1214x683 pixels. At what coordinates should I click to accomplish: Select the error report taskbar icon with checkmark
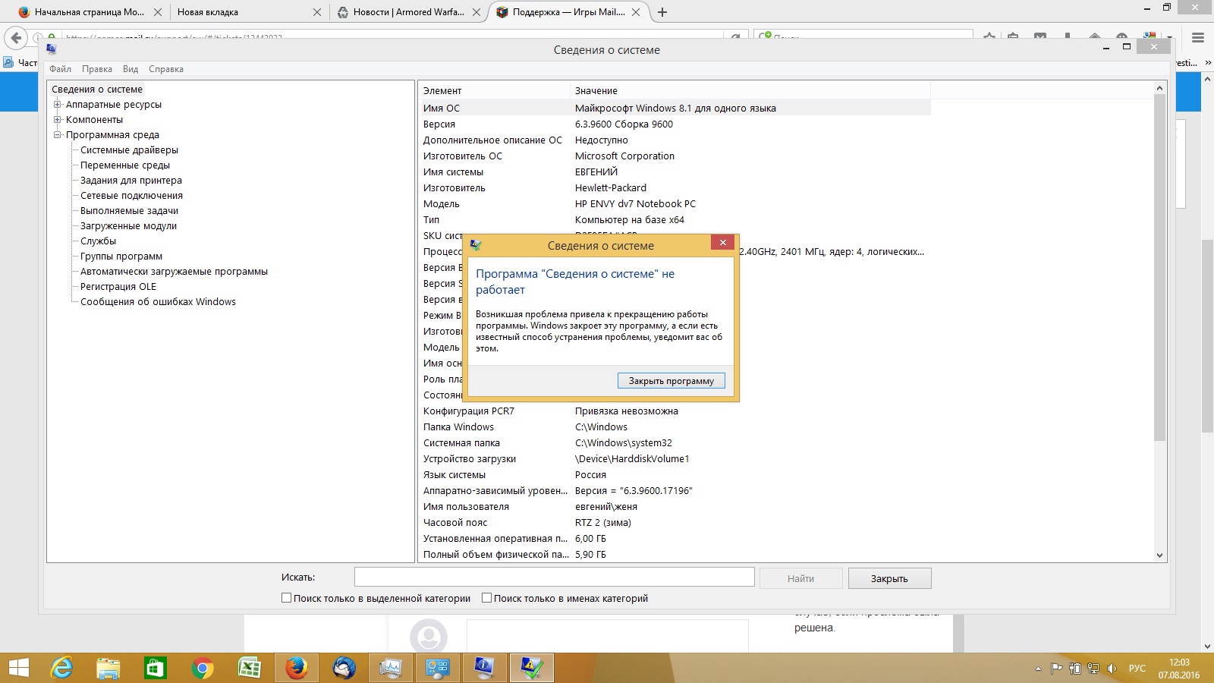(x=532, y=668)
